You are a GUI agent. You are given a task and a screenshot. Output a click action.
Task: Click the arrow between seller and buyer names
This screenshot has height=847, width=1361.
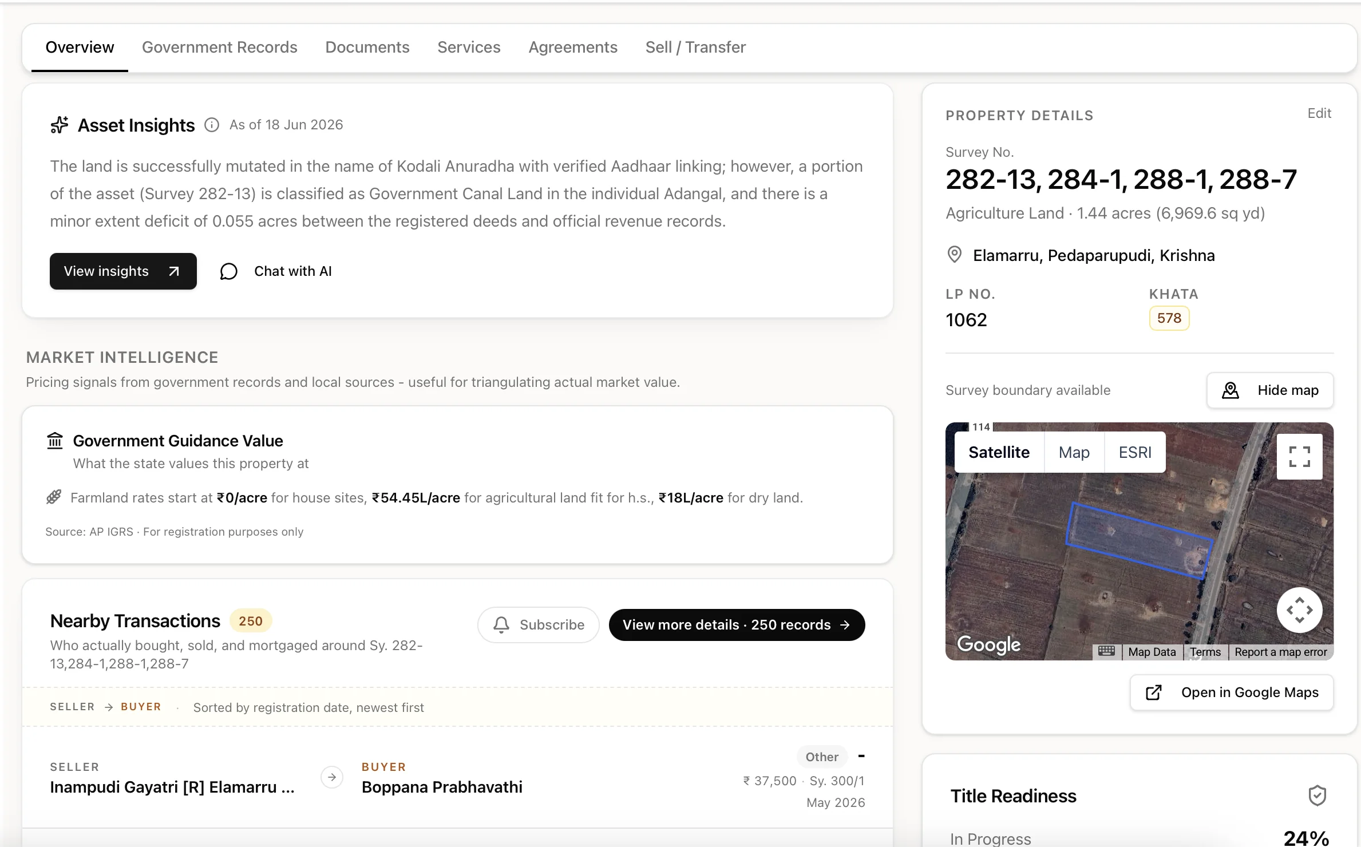(332, 777)
